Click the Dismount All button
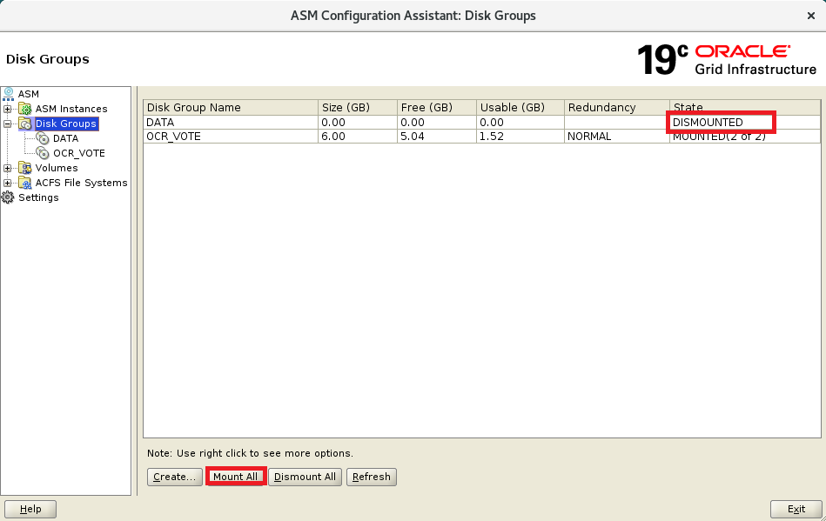 coord(305,477)
